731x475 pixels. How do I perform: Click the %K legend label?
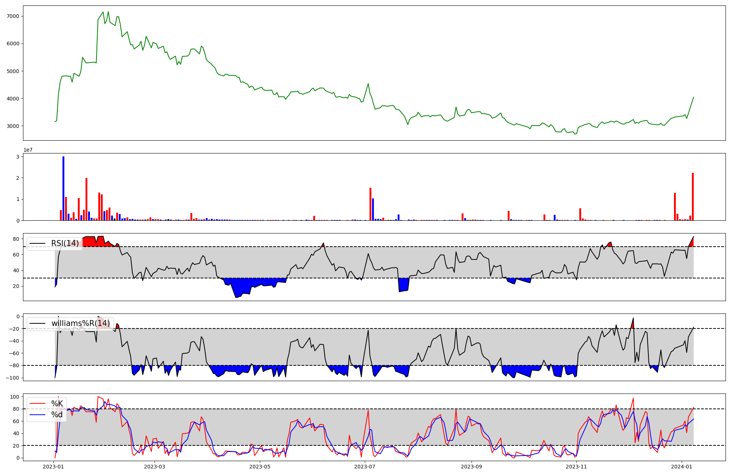57,404
